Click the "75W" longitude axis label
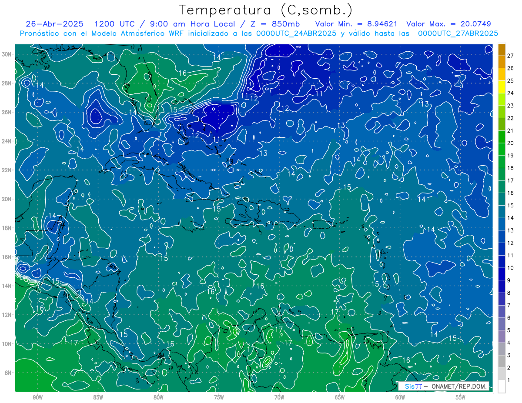522x403 pixels. coord(219,397)
